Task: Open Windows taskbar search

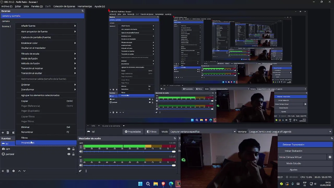Action: click(x=148, y=184)
